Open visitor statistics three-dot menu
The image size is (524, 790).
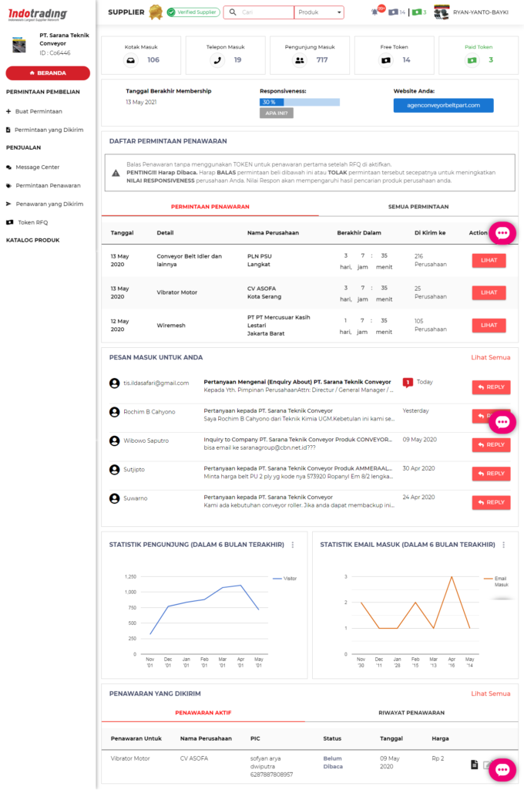[293, 545]
